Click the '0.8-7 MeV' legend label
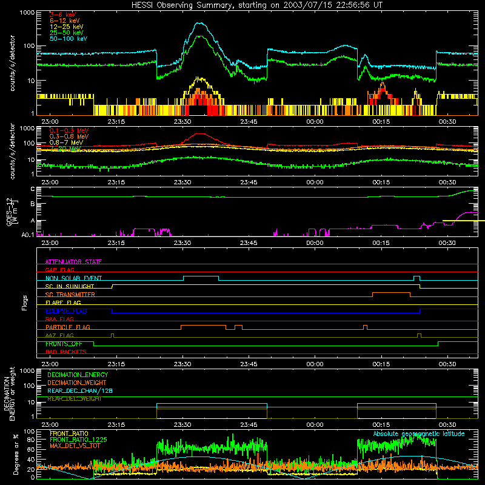 tap(67, 142)
